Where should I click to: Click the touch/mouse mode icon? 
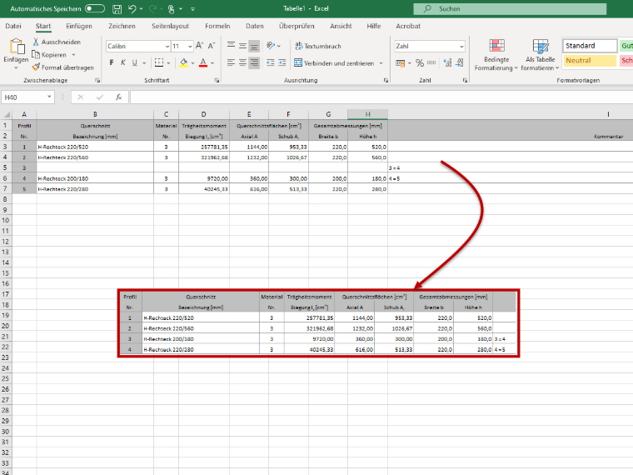tap(172, 9)
